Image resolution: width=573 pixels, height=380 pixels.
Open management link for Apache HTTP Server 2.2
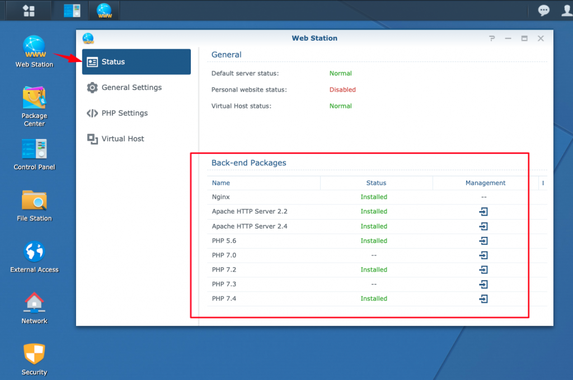(483, 212)
